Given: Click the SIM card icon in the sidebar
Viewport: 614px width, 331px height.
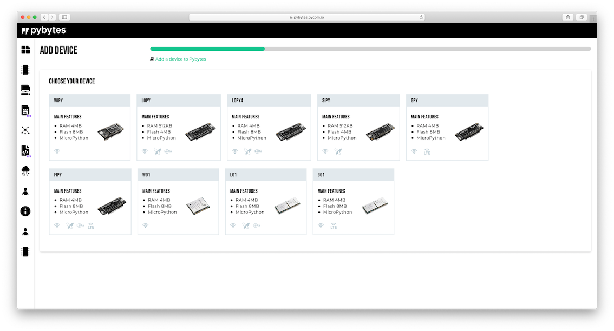Looking at the screenshot, I should 25,110.
